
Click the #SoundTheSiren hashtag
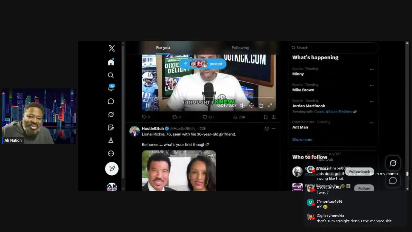pyautogui.click(x=341, y=112)
